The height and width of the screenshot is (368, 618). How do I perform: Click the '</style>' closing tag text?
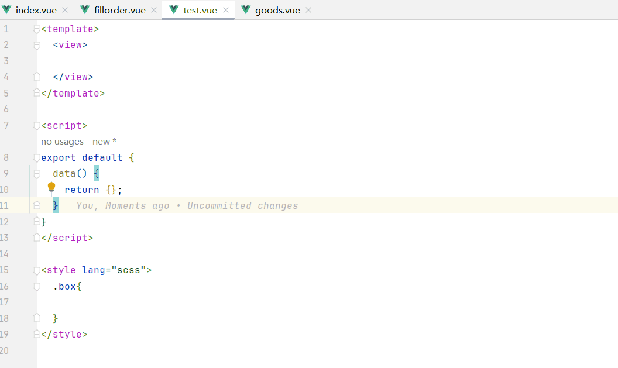[x=64, y=334]
